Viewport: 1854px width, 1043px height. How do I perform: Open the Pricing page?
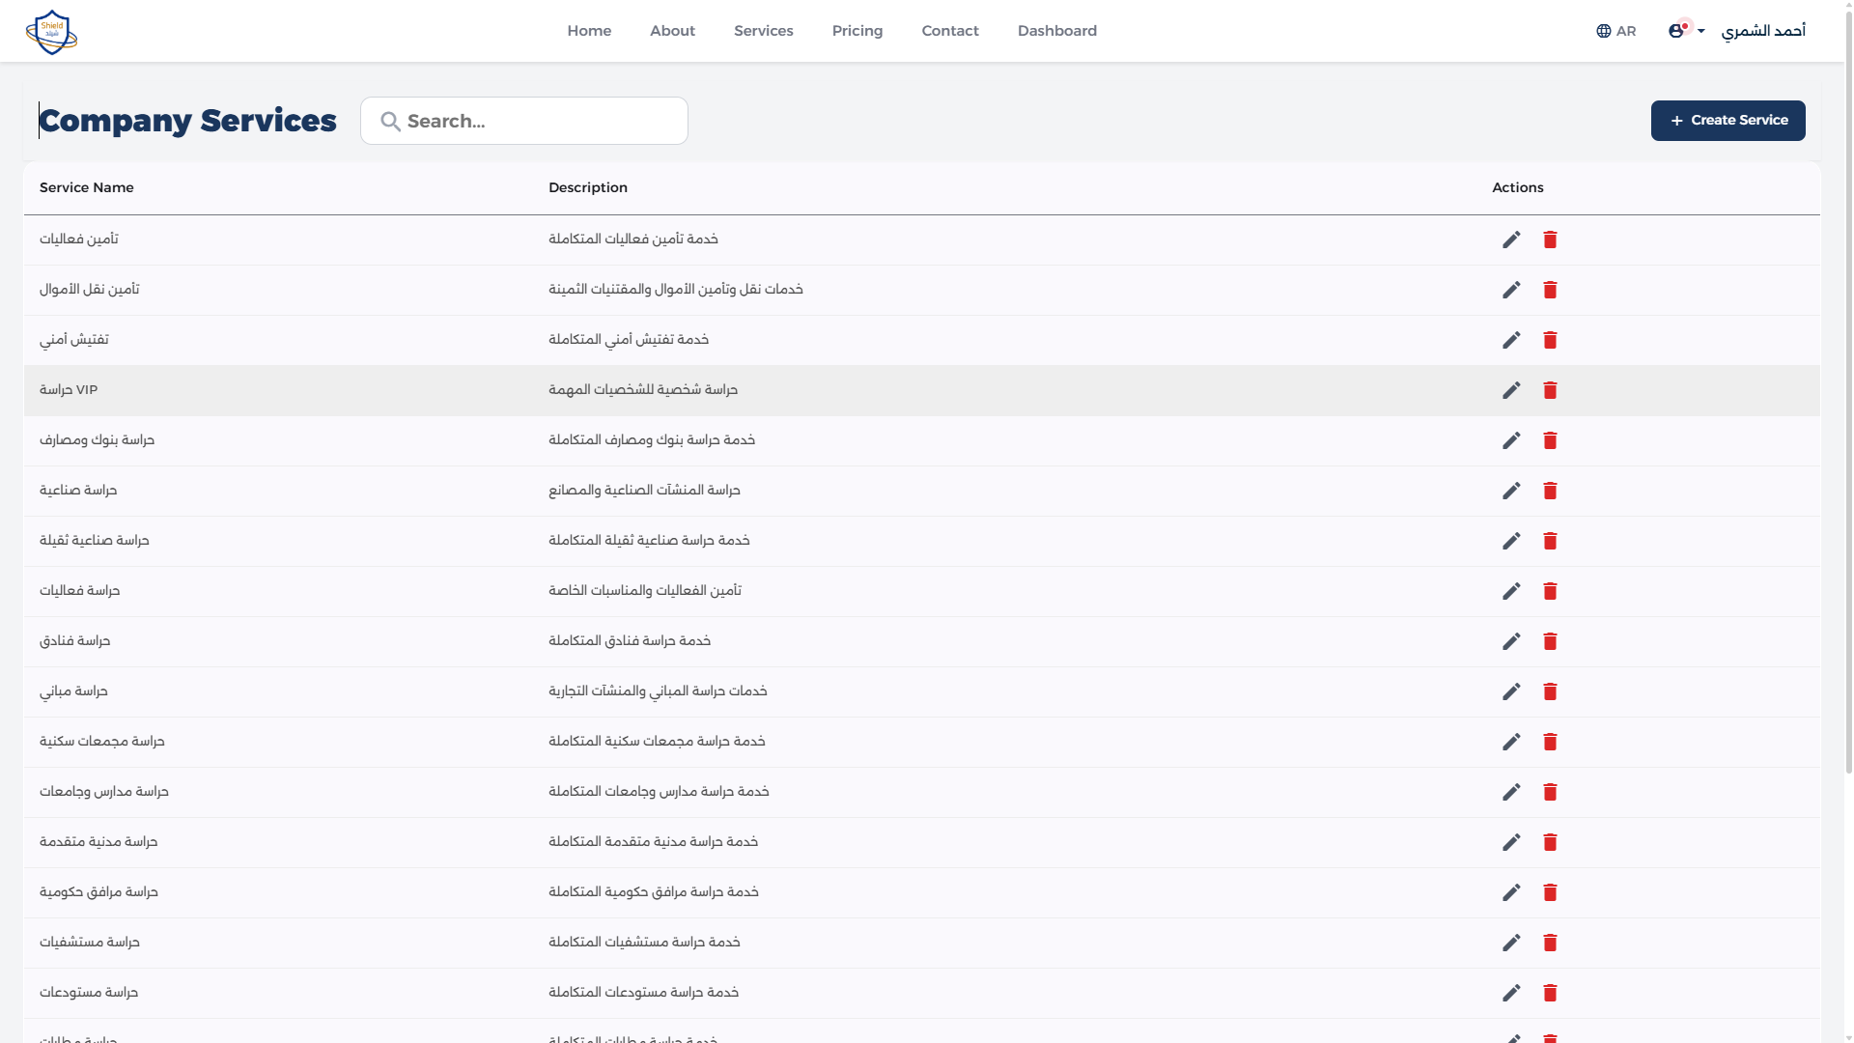click(x=857, y=30)
